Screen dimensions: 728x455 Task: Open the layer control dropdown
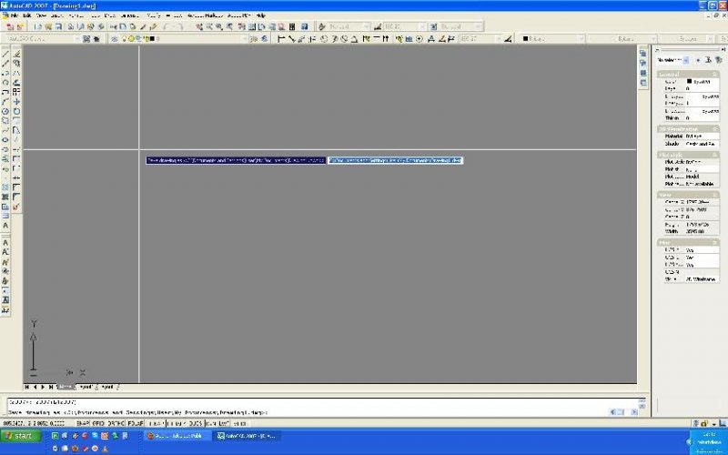pyautogui.click(x=244, y=38)
